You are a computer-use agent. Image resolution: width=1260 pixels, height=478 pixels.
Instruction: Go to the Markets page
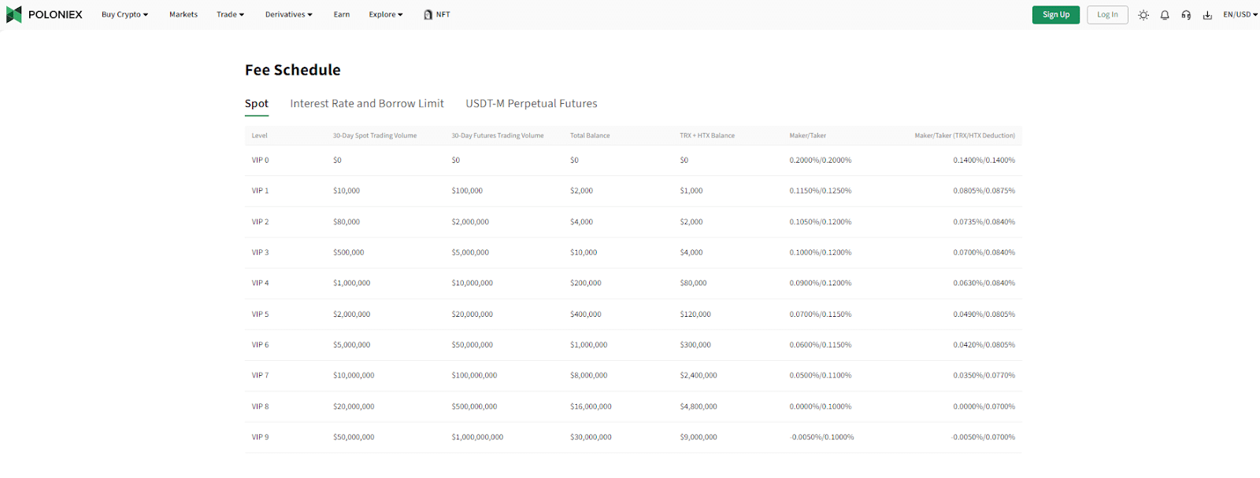tap(183, 15)
